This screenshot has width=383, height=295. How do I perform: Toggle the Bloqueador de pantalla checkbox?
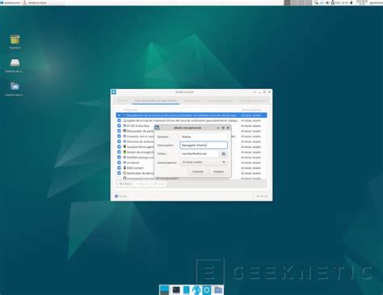click(119, 131)
